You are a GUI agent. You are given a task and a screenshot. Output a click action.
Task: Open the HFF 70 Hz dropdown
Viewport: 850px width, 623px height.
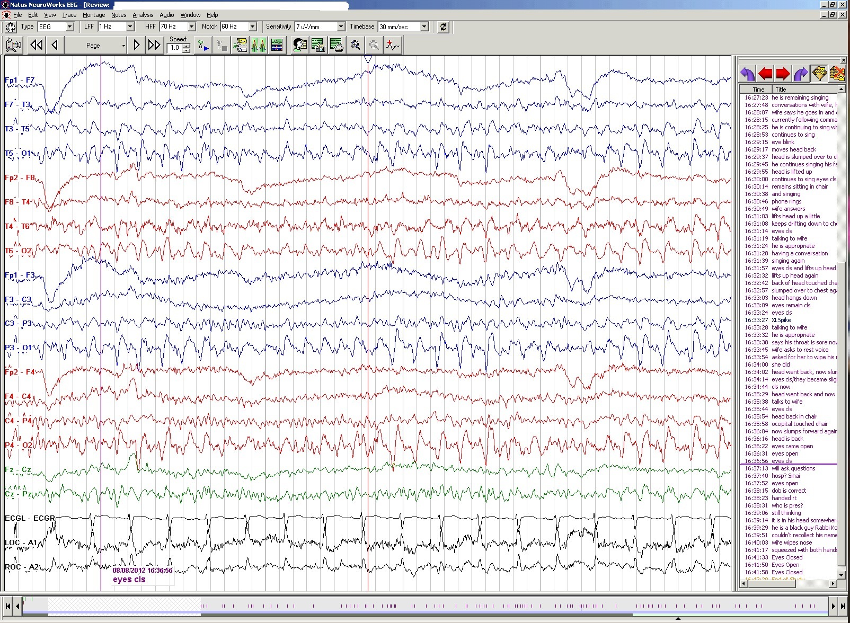[191, 27]
